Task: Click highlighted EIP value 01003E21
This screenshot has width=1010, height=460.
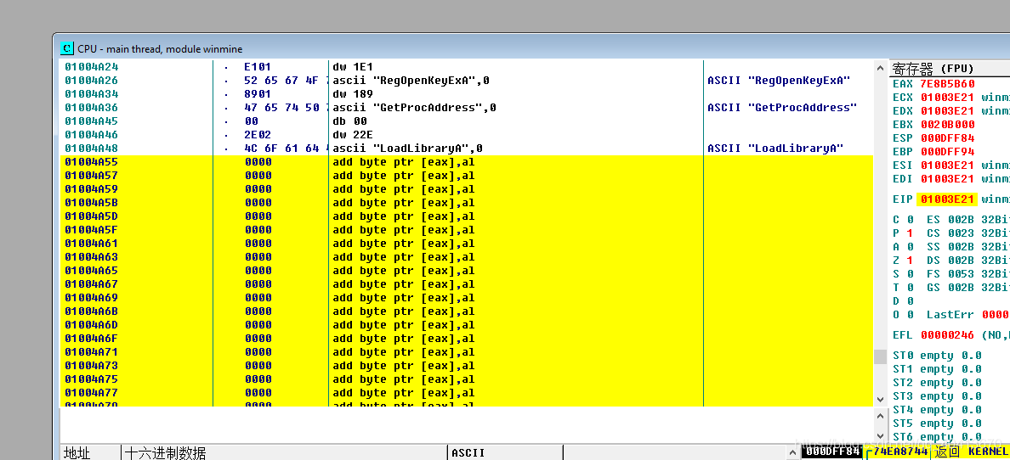Action: [947, 199]
